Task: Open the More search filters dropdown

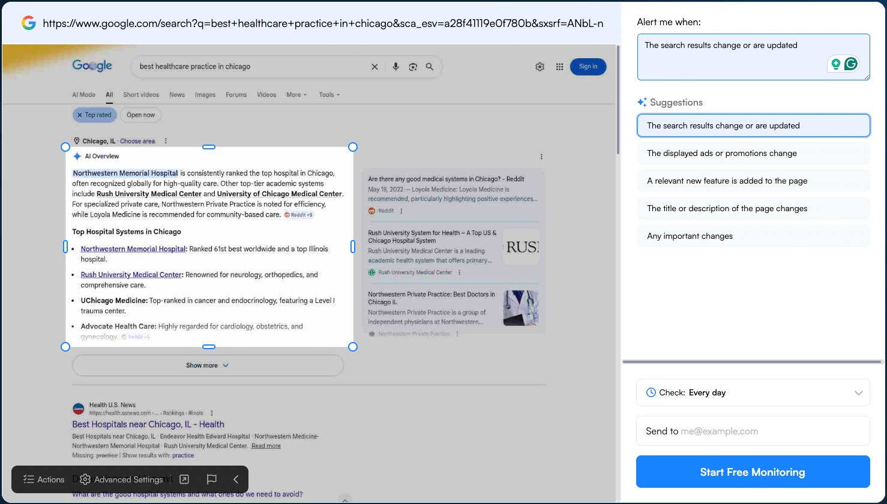Action: 296,95
